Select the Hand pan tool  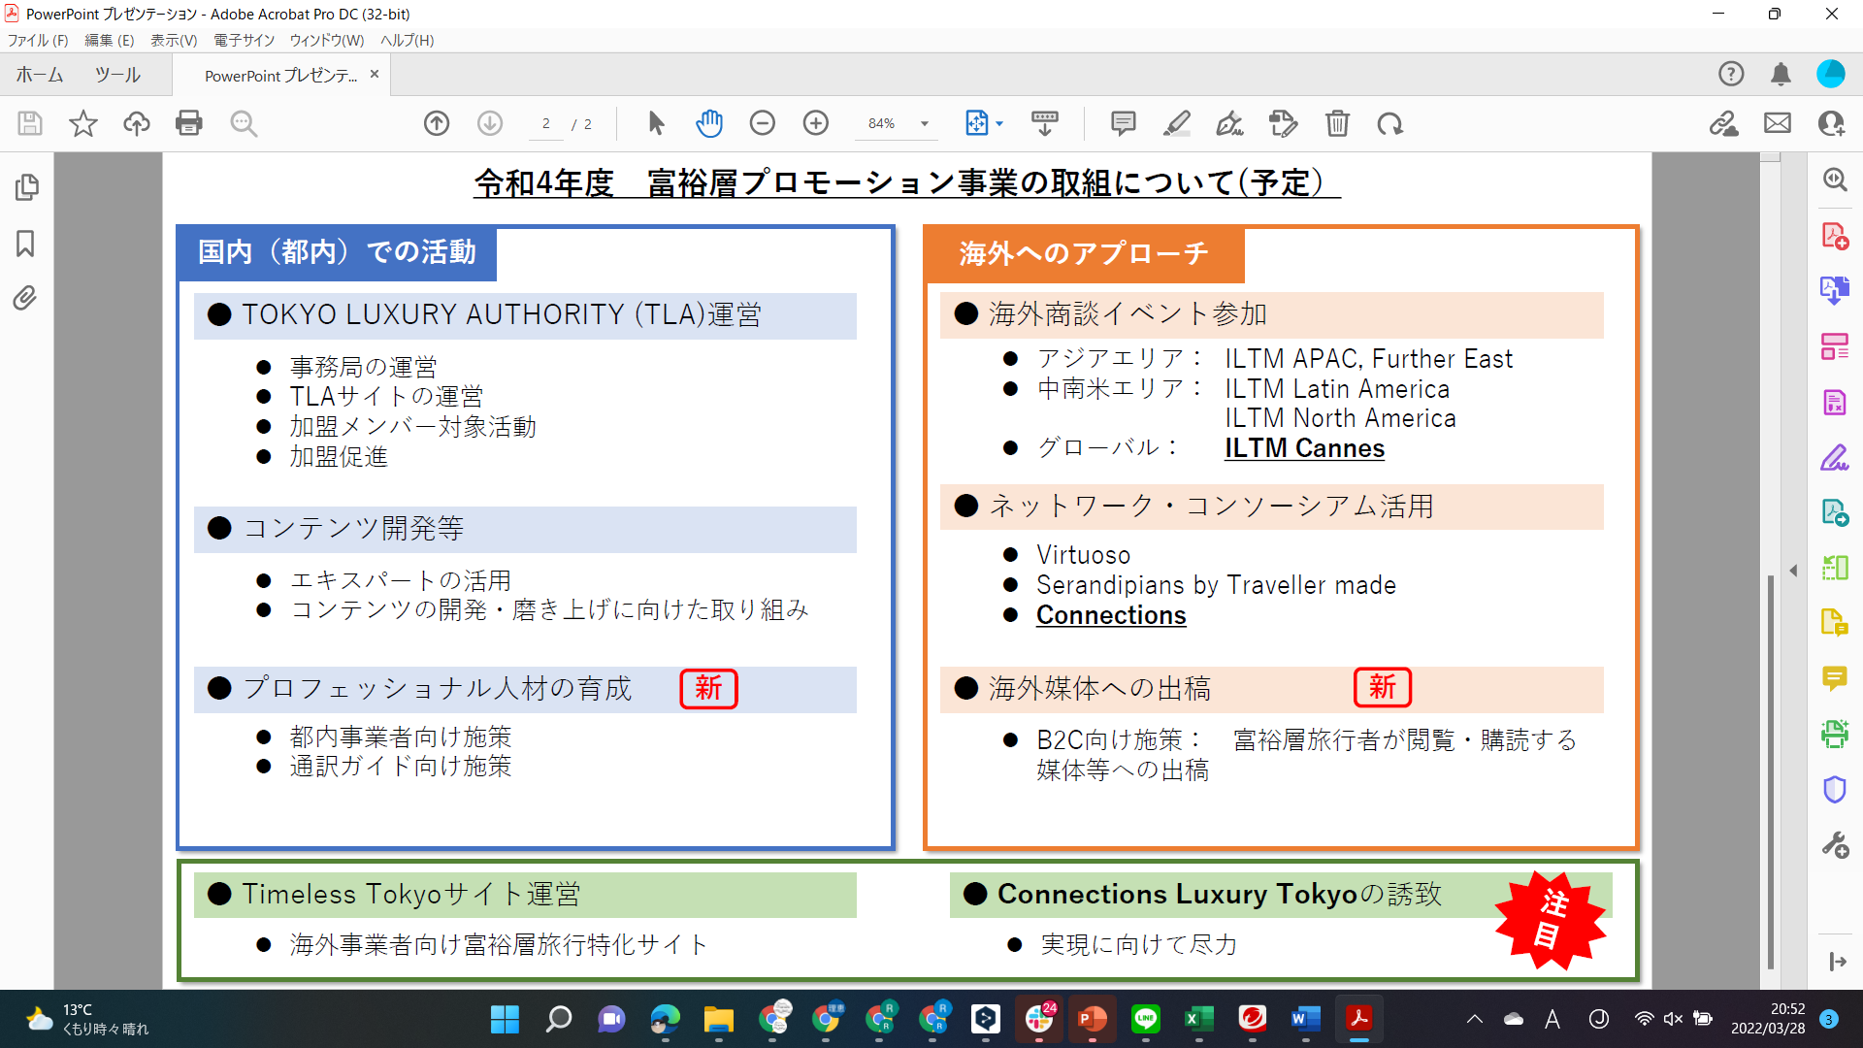709,123
